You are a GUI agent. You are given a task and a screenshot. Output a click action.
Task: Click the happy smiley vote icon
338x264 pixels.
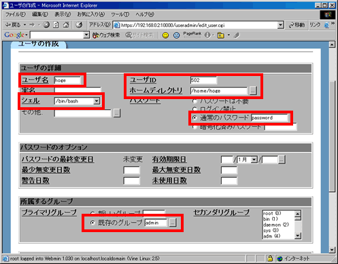(x=165, y=35)
